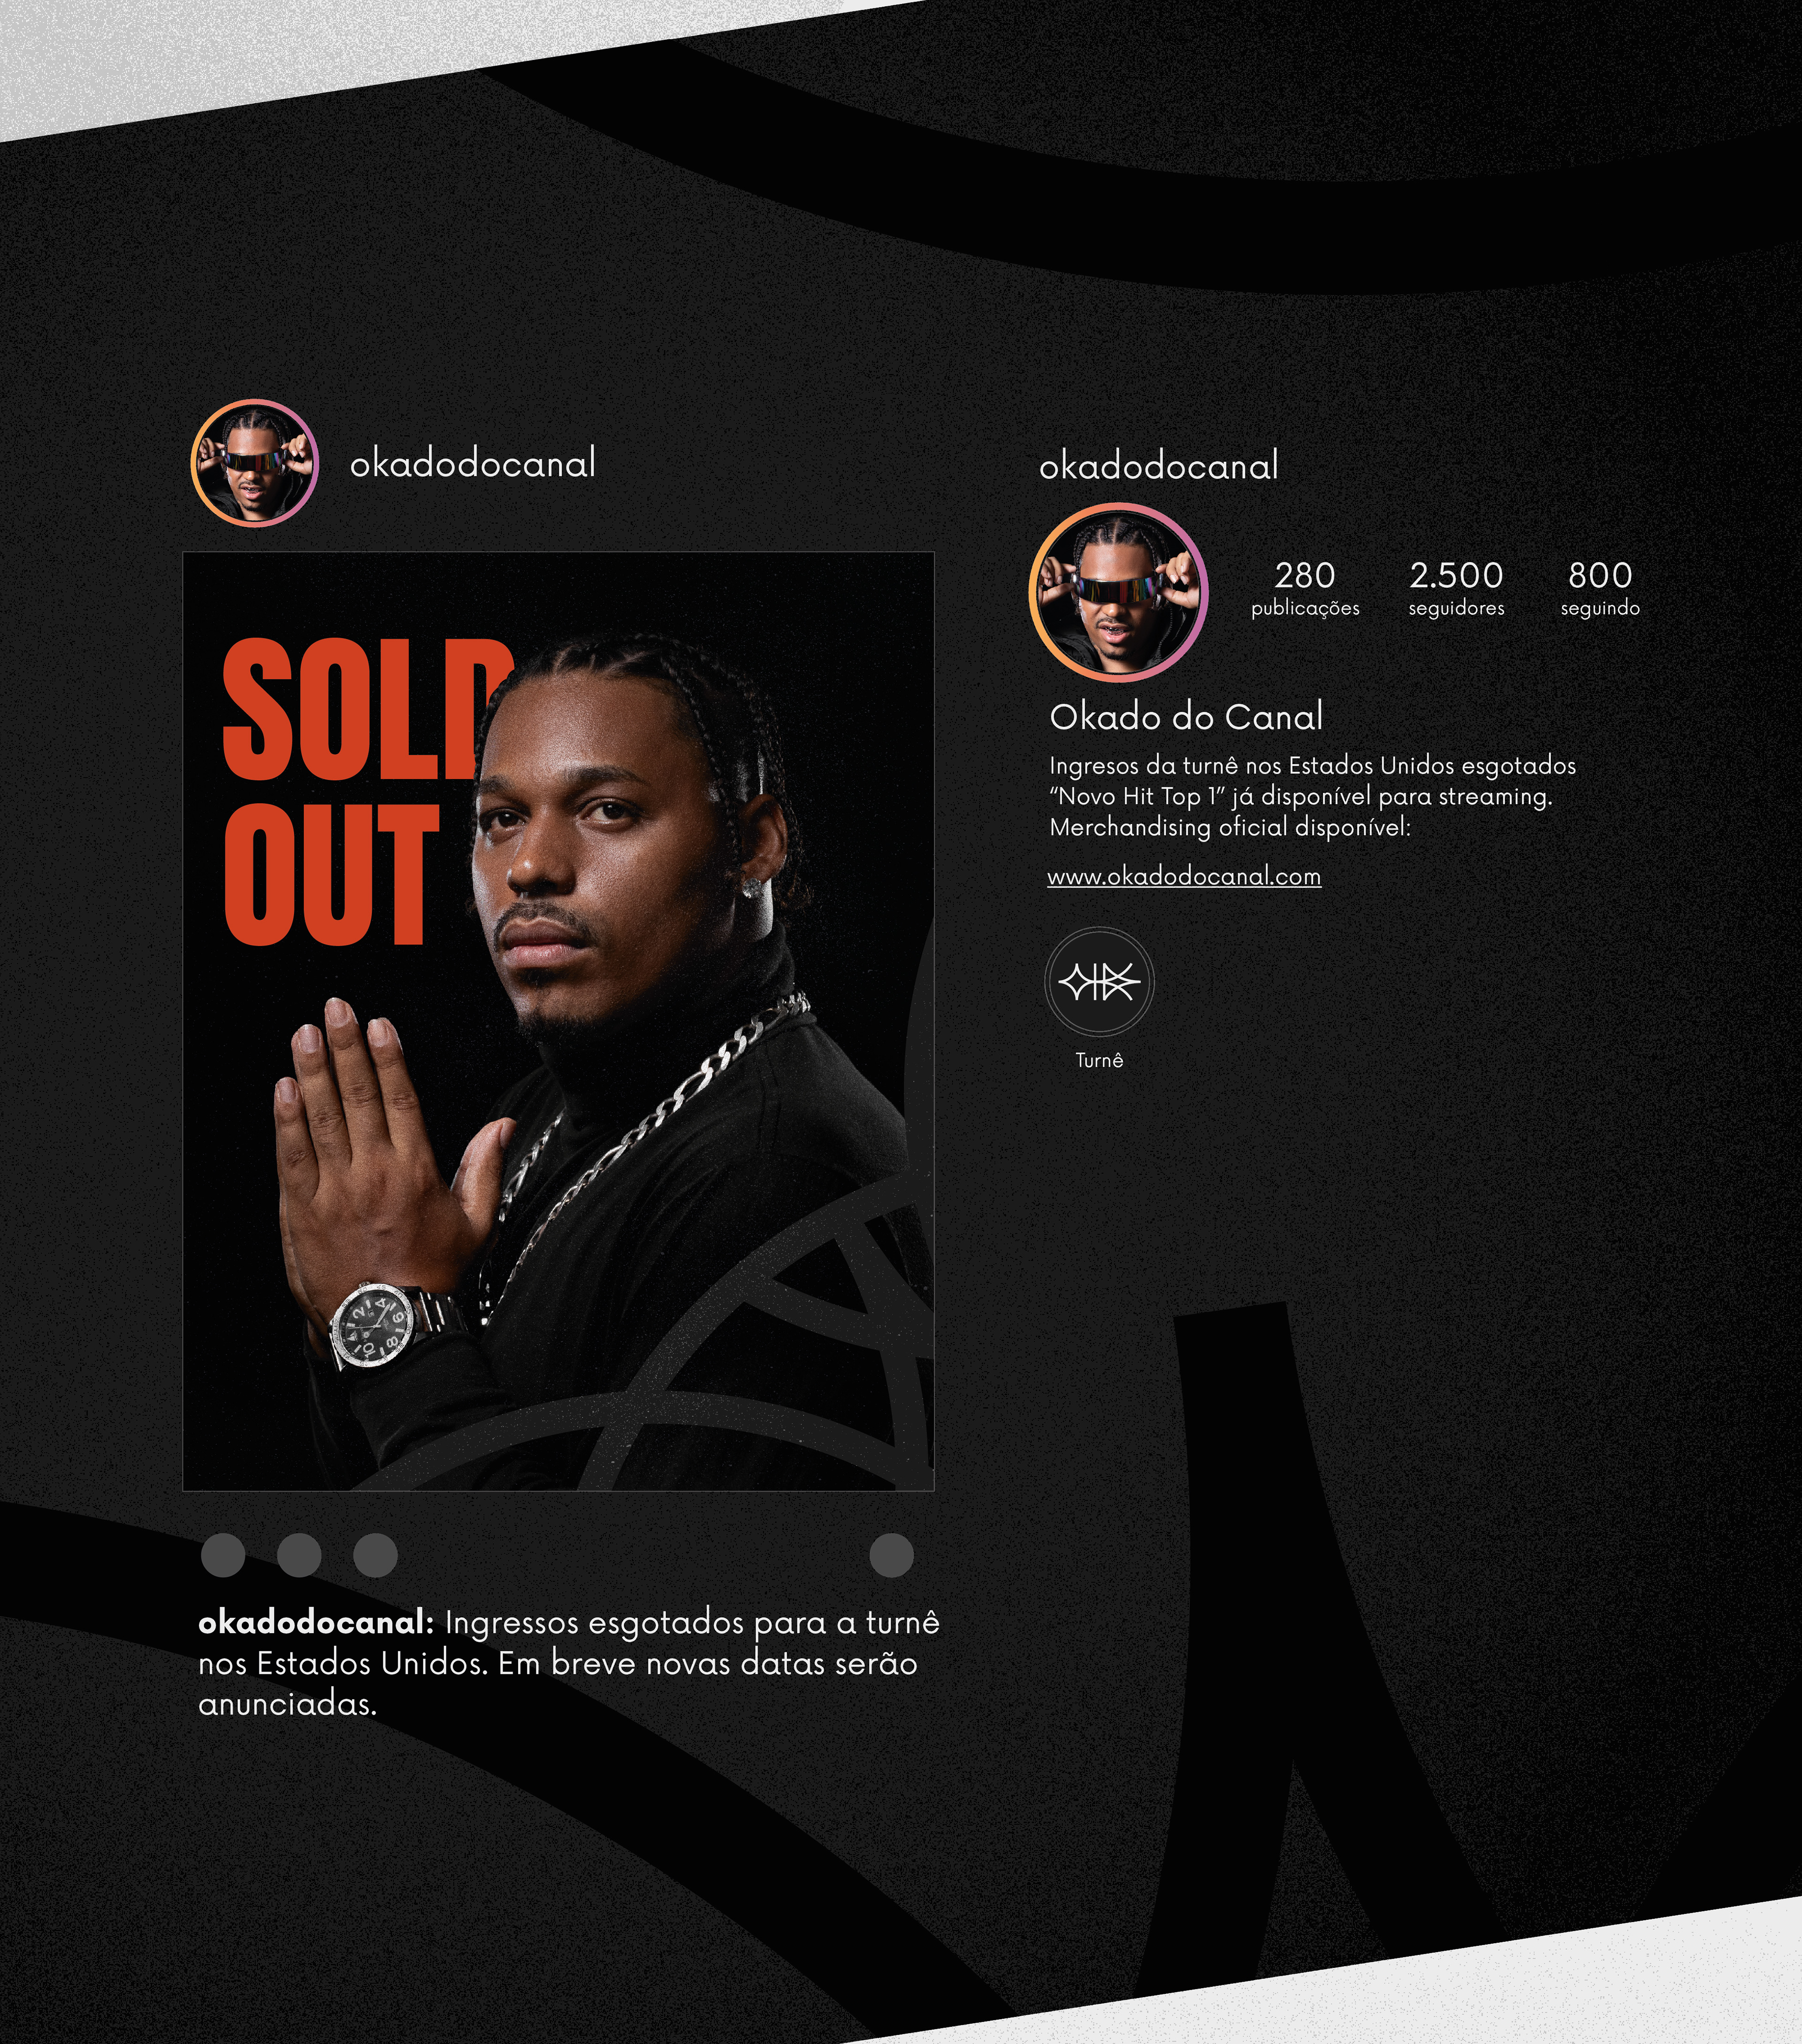This screenshot has width=1802, height=2044.
Task: Click the bio text about Estados Unidos tour
Action: 1312,766
